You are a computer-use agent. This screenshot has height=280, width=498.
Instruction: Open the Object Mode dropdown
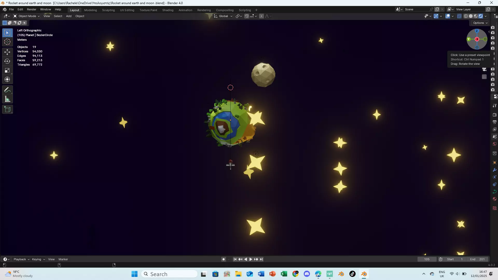point(26,16)
